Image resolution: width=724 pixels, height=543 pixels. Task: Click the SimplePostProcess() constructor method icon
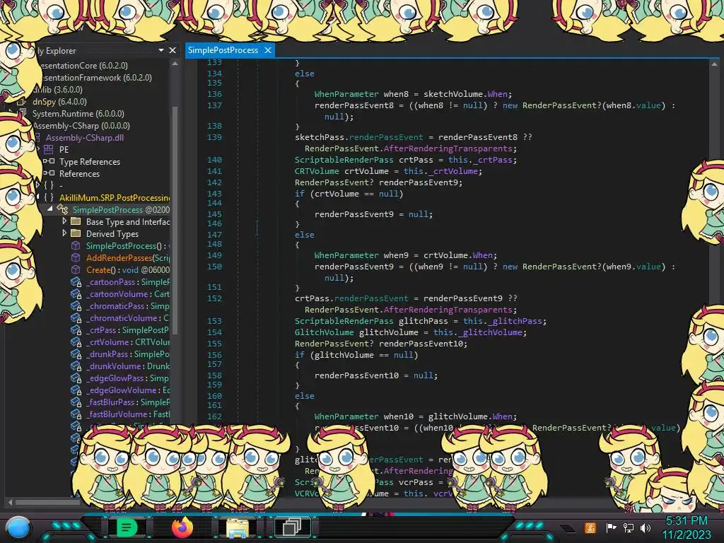pyautogui.click(x=76, y=245)
